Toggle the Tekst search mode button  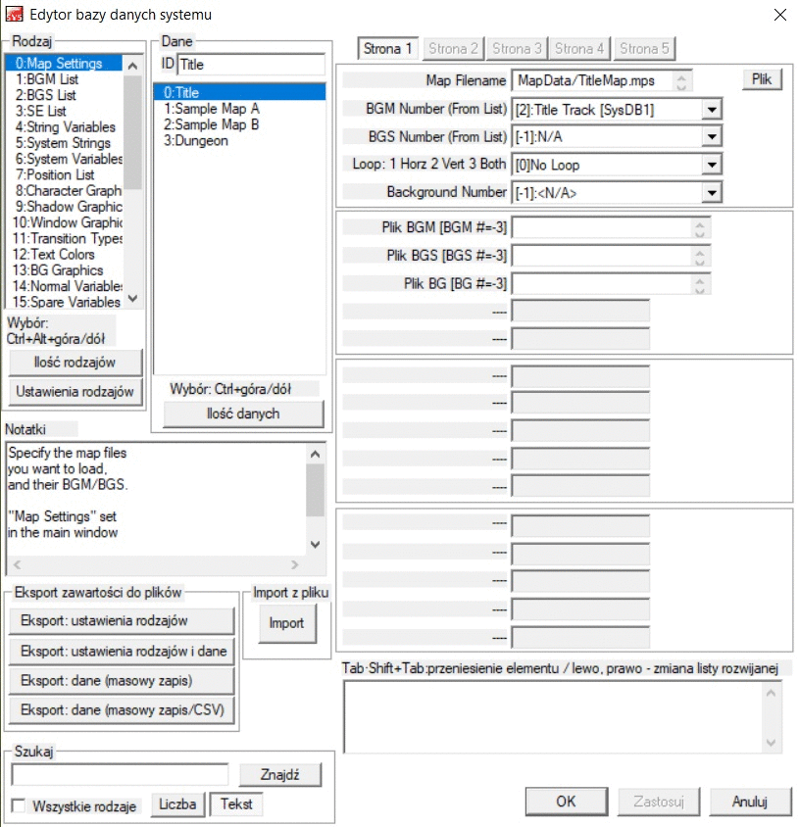tap(236, 804)
